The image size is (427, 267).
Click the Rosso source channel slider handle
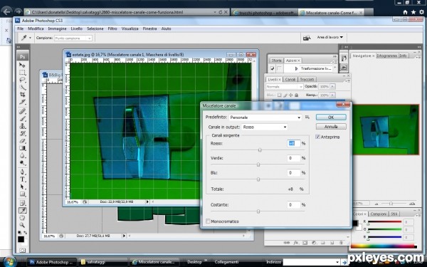(x=260, y=150)
